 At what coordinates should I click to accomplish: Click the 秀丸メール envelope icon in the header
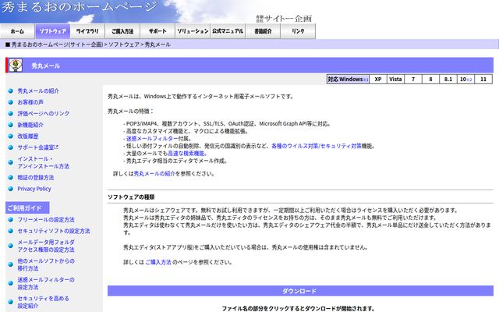pyautogui.click(x=16, y=66)
